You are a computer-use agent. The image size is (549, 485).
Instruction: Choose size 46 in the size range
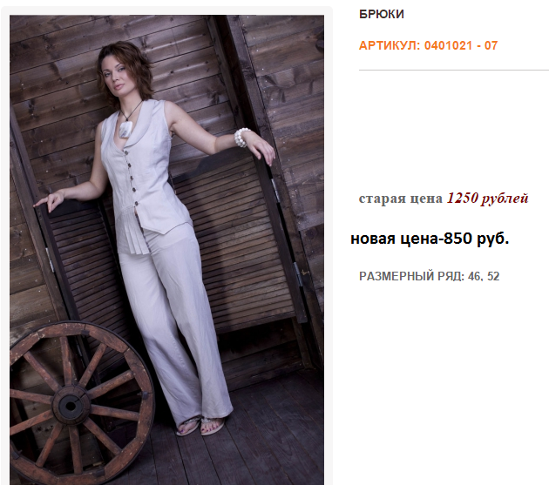click(474, 276)
